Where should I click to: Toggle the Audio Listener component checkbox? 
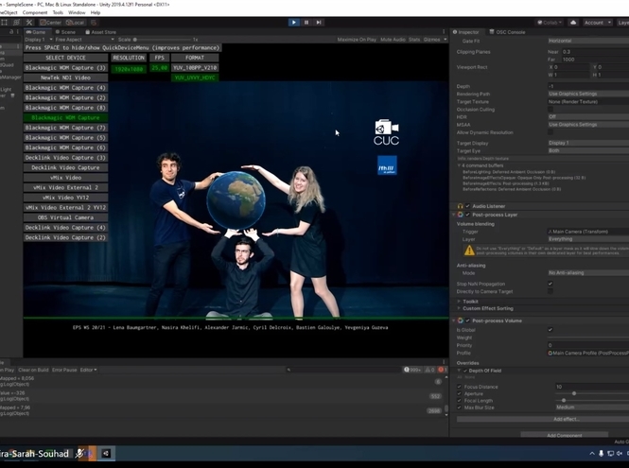[467, 205]
